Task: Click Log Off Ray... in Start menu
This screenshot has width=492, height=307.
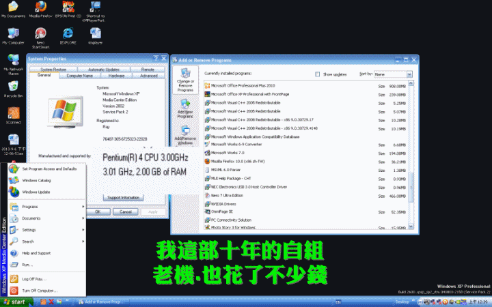Action: tap(46, 279)
